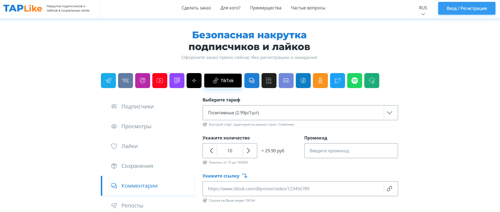Open the Подписчики service category
This screenshot has width=500, height=212.
pos(148,107)
